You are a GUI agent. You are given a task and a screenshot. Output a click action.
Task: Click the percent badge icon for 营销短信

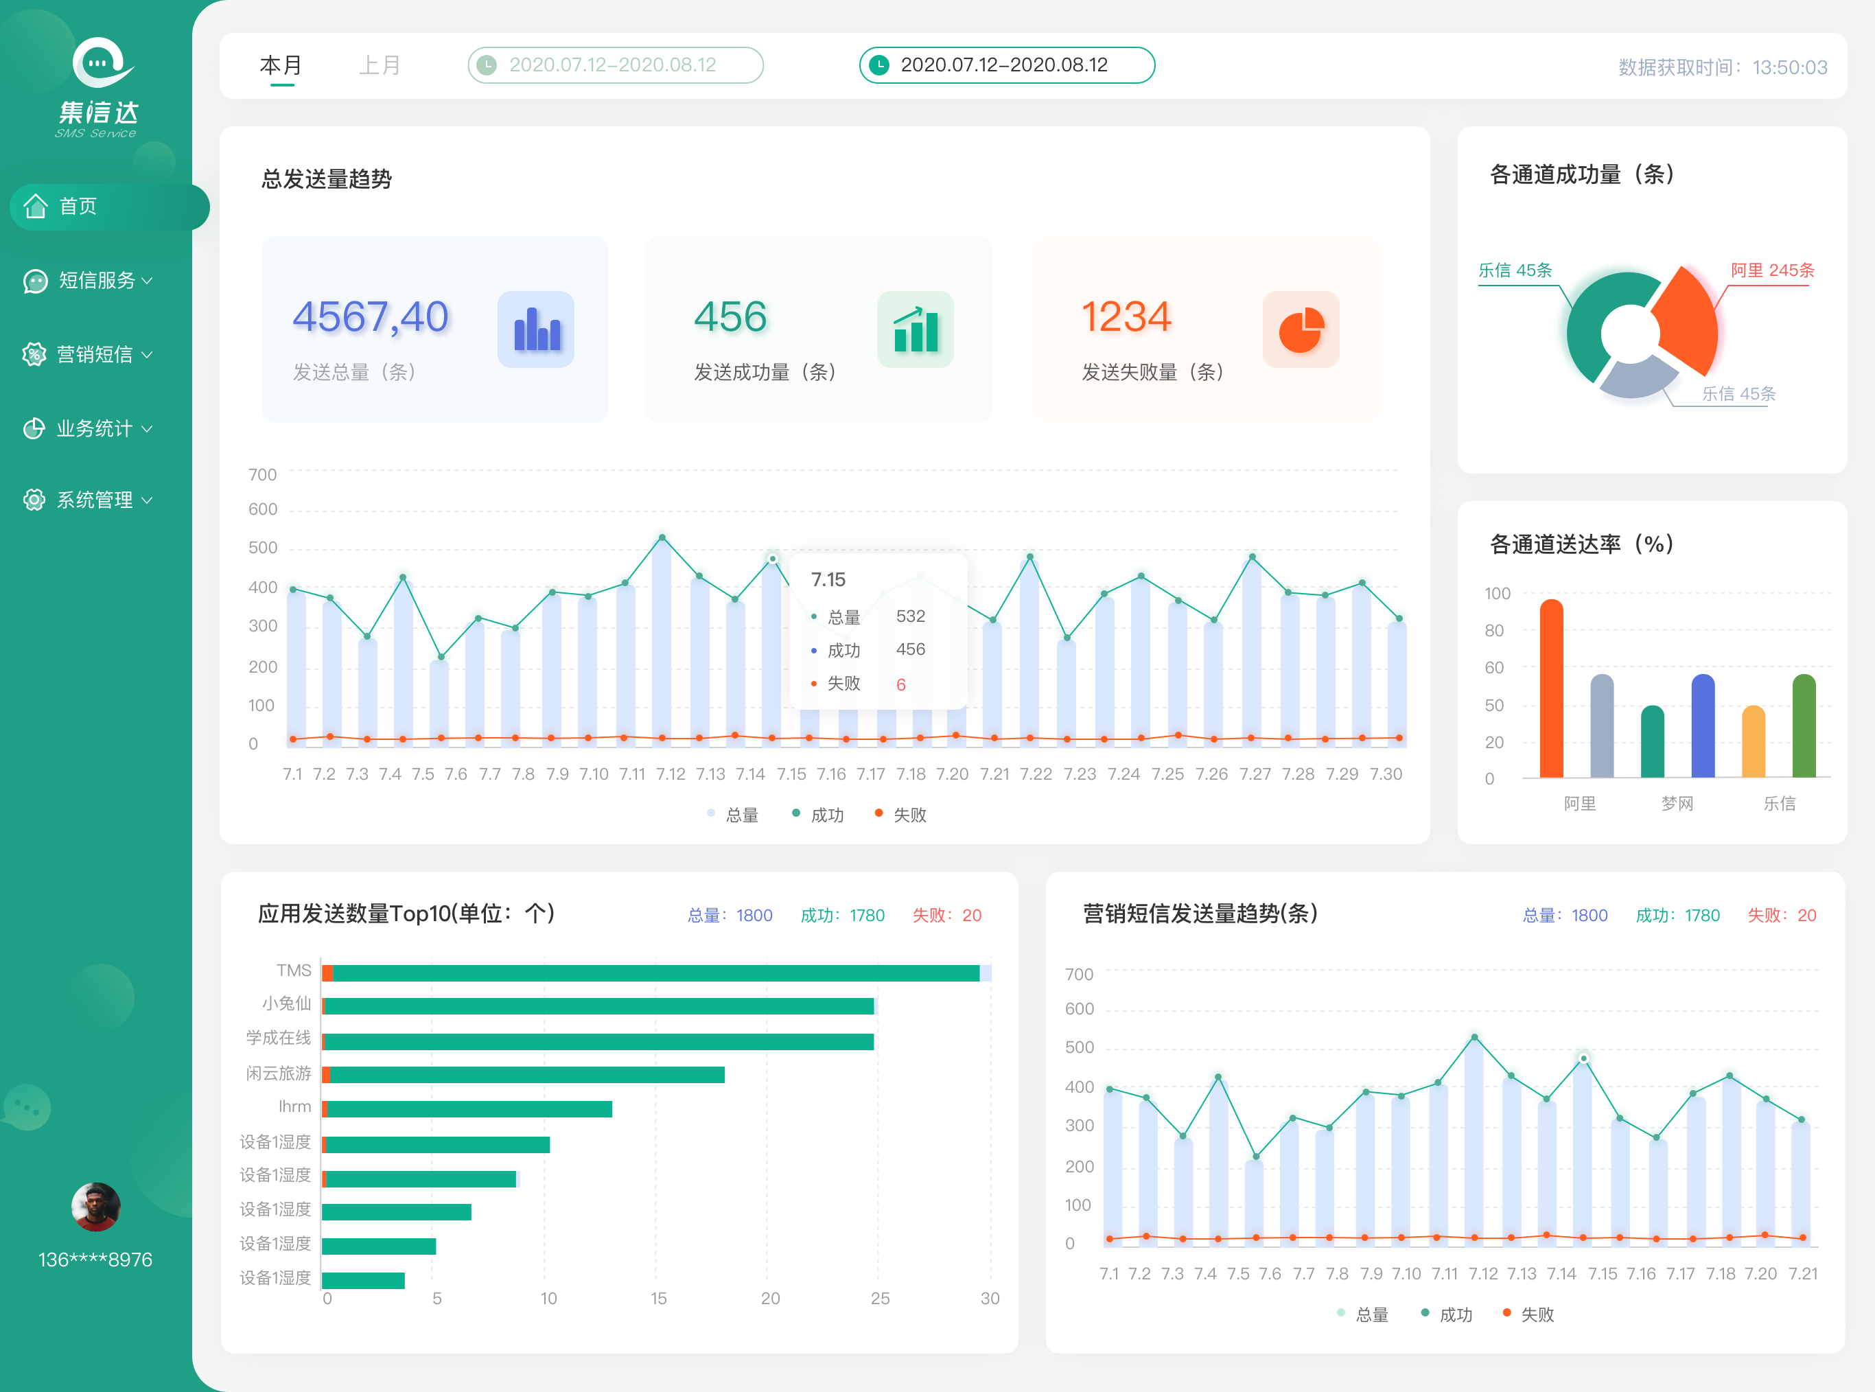[34, 355]
